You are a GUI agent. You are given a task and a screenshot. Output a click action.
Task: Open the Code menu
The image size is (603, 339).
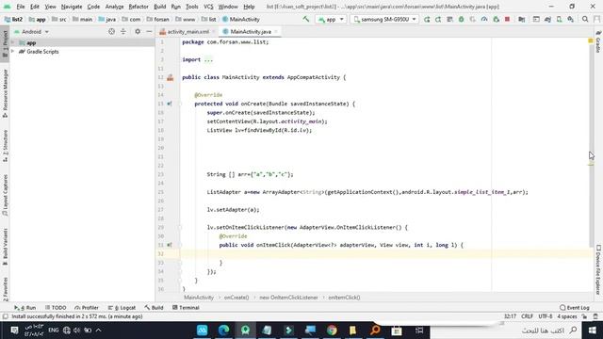[x=93, y=7]
